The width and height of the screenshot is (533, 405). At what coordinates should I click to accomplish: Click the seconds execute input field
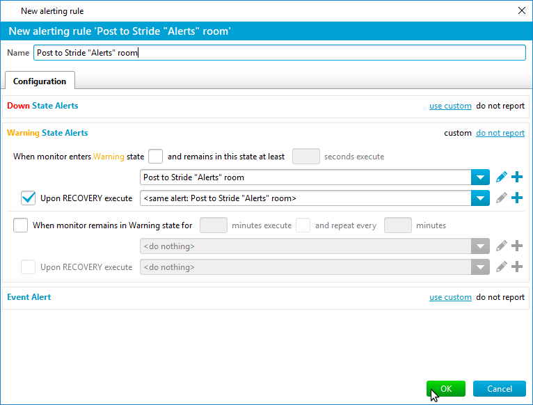pos(306,157)
